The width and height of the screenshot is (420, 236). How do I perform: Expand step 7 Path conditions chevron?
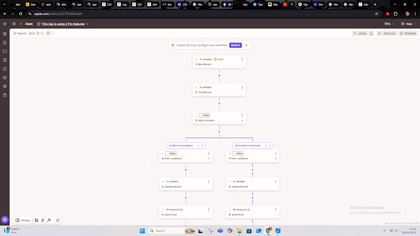coord(276,159)
